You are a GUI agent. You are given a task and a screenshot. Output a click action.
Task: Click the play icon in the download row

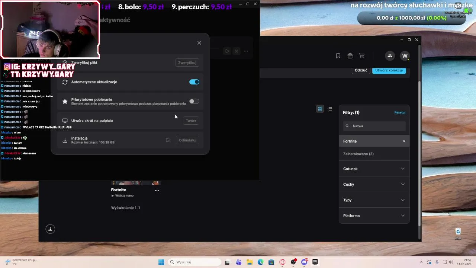tap(227, 51)
